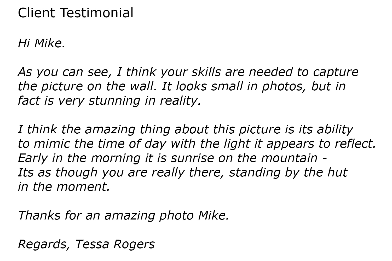Click the line "in the moment."
Screen dimensions: 392x261
64,187
